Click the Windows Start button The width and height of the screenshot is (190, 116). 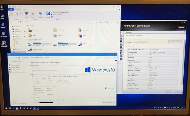pyautogui.click(x=7, y=108)
